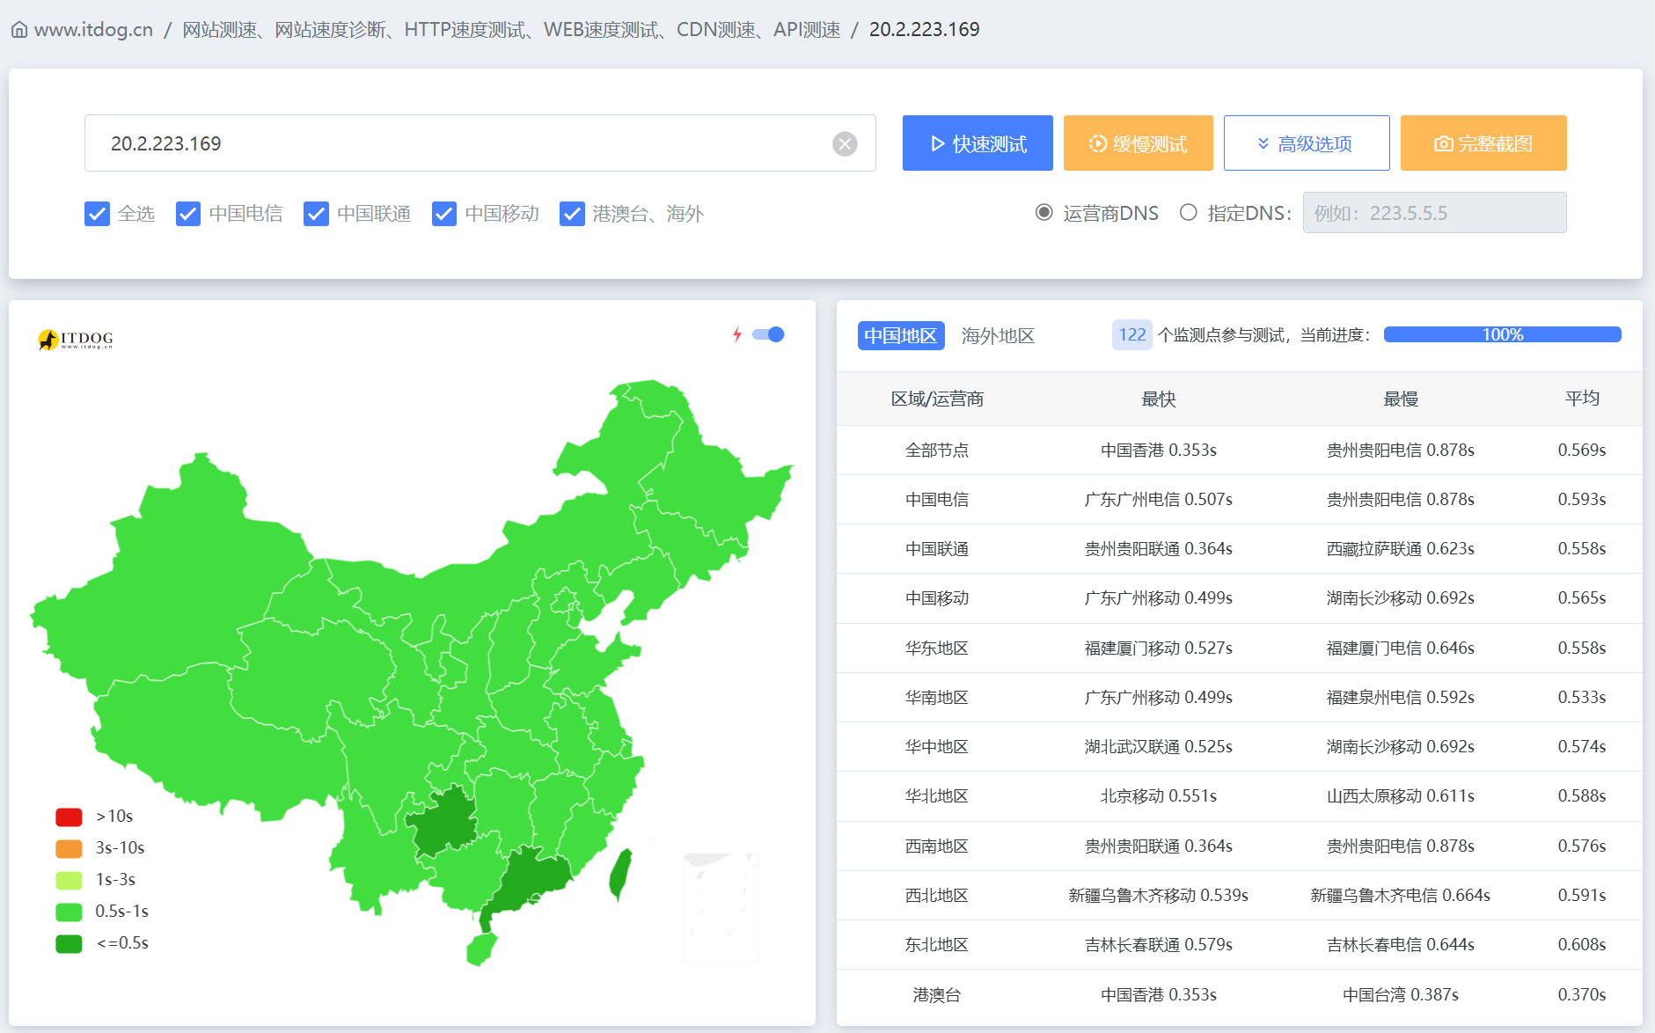
Task: Expand 高级选项 advanced options
Action: click(1307, 143)
